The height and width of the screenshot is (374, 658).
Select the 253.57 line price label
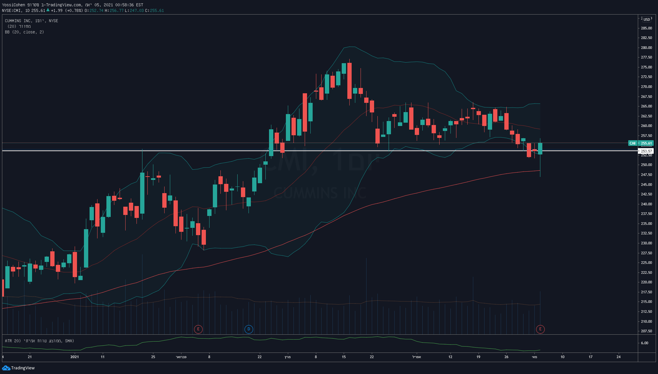click(x=646, y=151)
